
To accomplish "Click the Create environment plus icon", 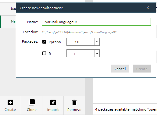I will (10, 102).
